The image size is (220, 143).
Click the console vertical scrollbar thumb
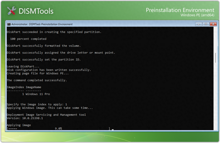216,58
